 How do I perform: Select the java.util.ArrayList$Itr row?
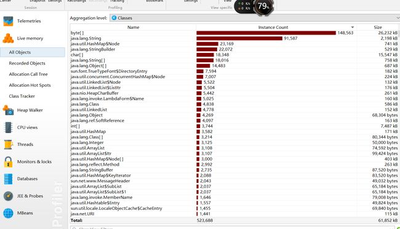coord(234,154)
